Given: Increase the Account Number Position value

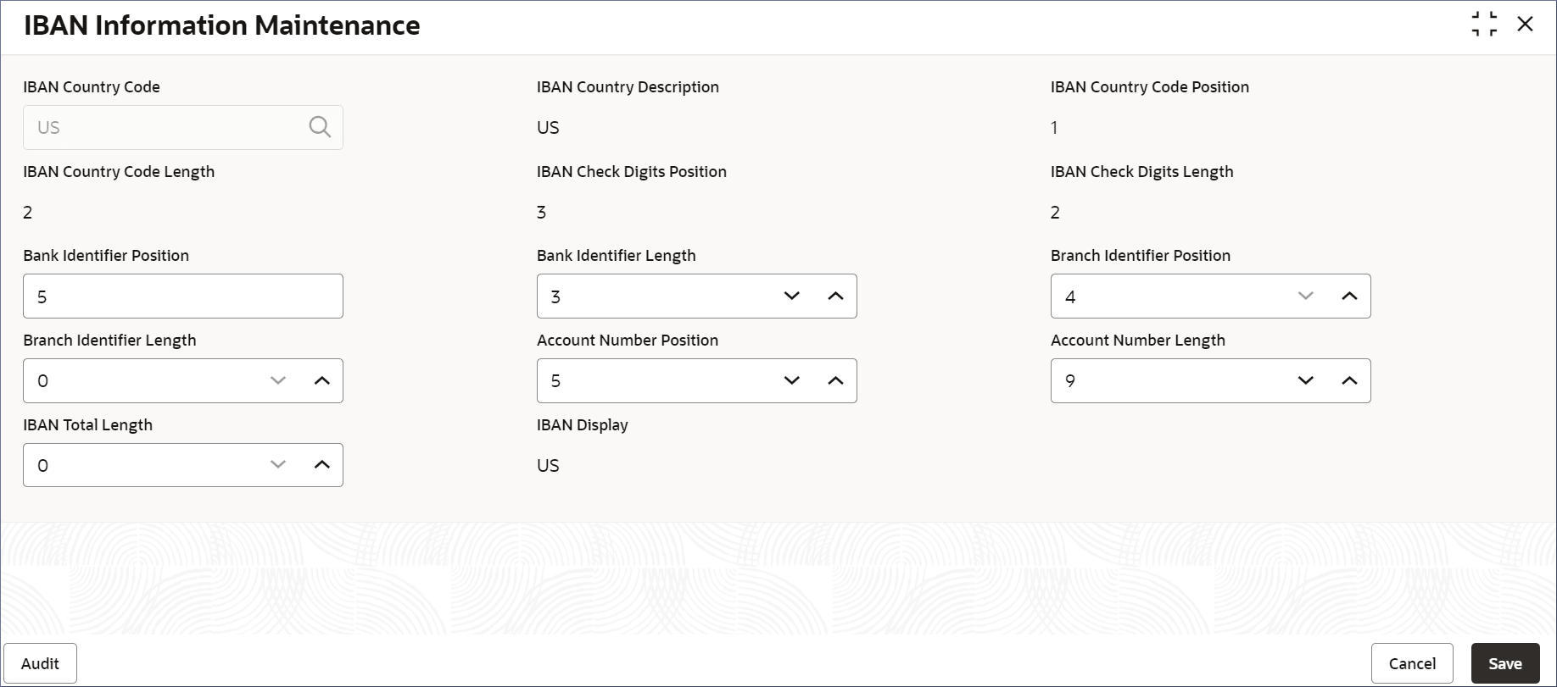Looking at the screenshot, I should [x=835, y=380].
